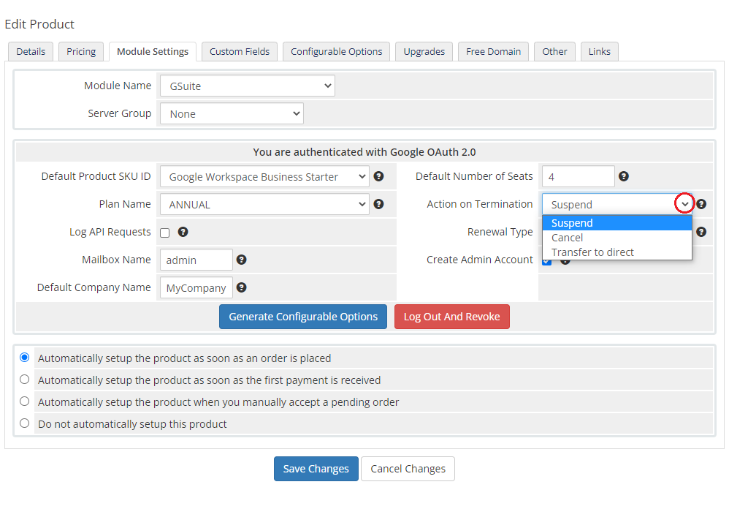The height and width of the screenshot is (509, 729).
Task: Select setup when first payment is received
Action: click(25, 380)
